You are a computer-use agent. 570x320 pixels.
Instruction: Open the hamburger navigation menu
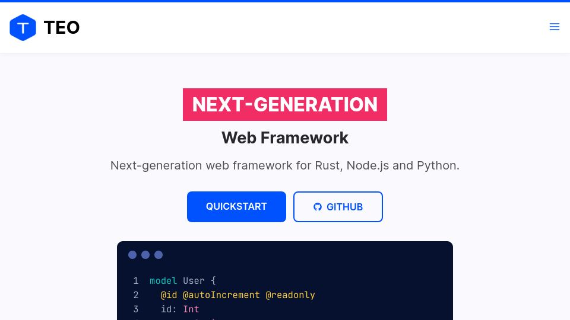[x=554, y=27]
